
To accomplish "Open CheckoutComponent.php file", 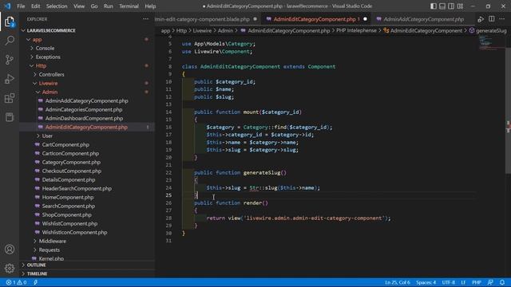I will point(72,171).
